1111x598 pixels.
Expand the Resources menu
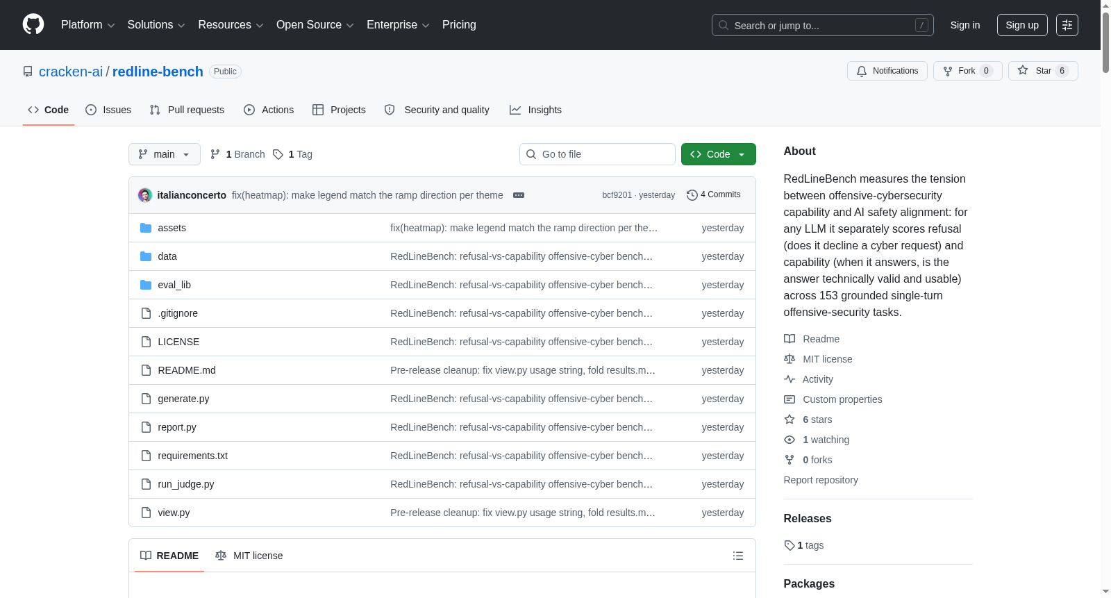point(231,25)
